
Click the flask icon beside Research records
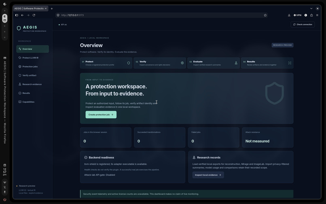(x=194, y=157)
